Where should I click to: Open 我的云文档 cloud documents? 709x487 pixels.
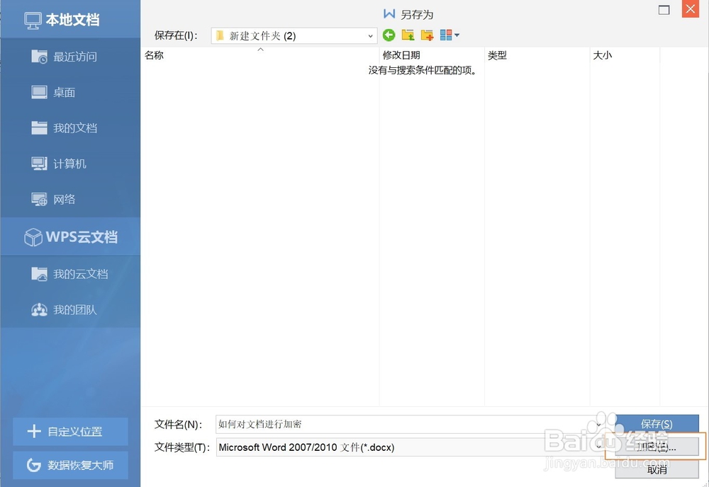[x=70, y=274]
